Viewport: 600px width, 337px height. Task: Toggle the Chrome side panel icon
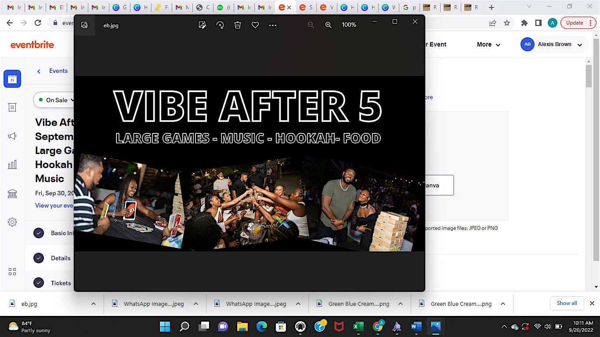coord(538,23)
